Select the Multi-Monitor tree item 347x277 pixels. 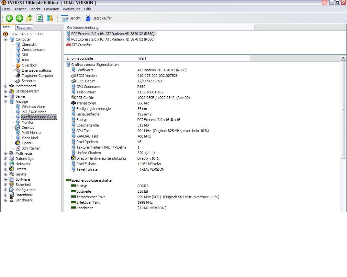(32, 133)
